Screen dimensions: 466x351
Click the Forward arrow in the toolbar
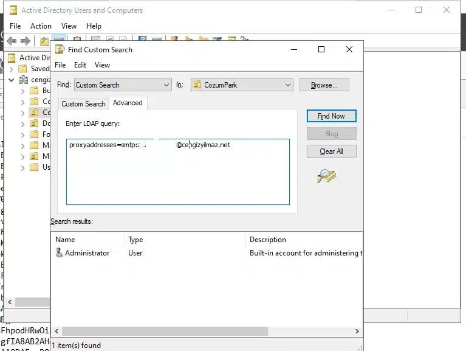(25, 41)
